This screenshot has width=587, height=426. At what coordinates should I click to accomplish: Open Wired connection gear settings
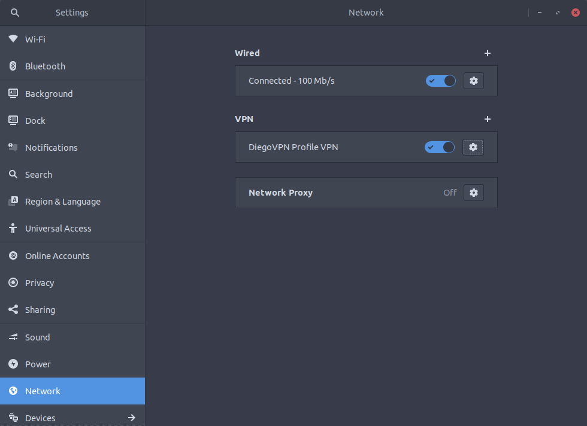tap(473, 81)
